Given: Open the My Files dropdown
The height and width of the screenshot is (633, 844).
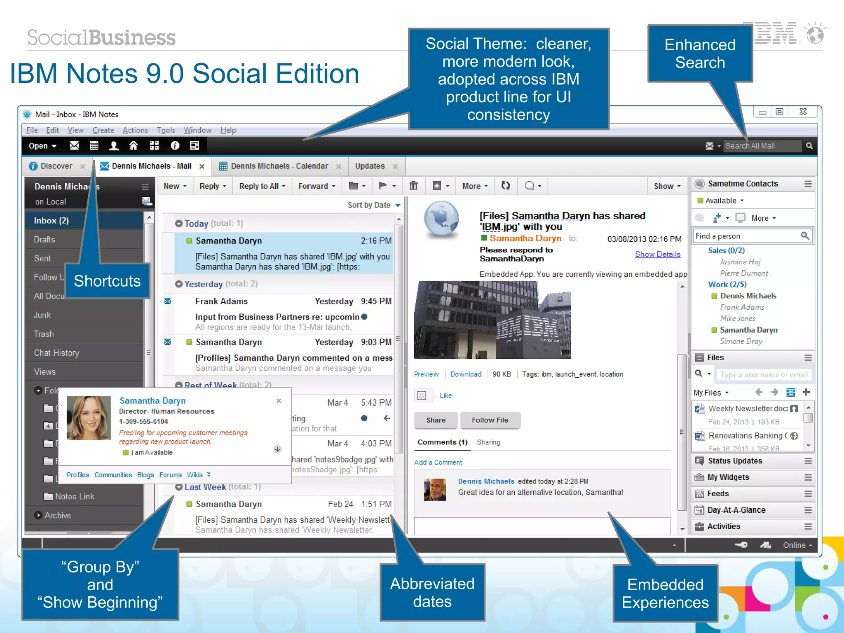Looking at the screenshot, I should [x=711, y=392].
